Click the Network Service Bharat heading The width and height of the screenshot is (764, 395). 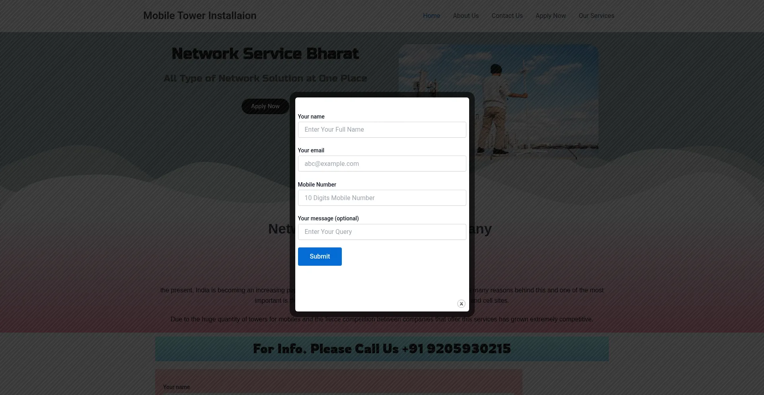(x=265, y=54)
